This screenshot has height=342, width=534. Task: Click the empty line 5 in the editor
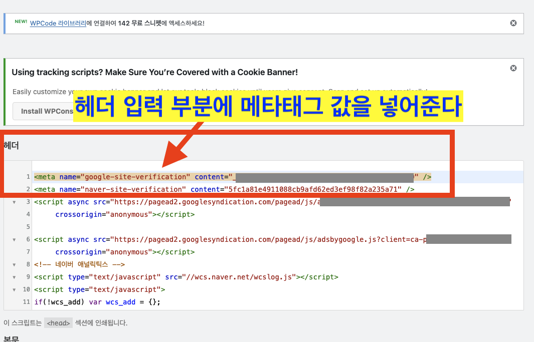click(x=100, y=227)
